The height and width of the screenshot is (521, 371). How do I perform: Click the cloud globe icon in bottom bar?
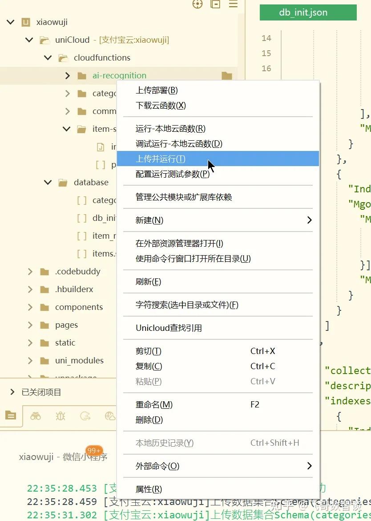(x=110, y=416)
